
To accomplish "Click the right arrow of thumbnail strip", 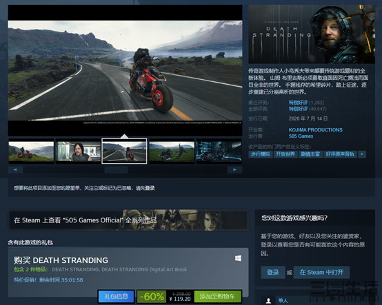I will coord(234,169).
